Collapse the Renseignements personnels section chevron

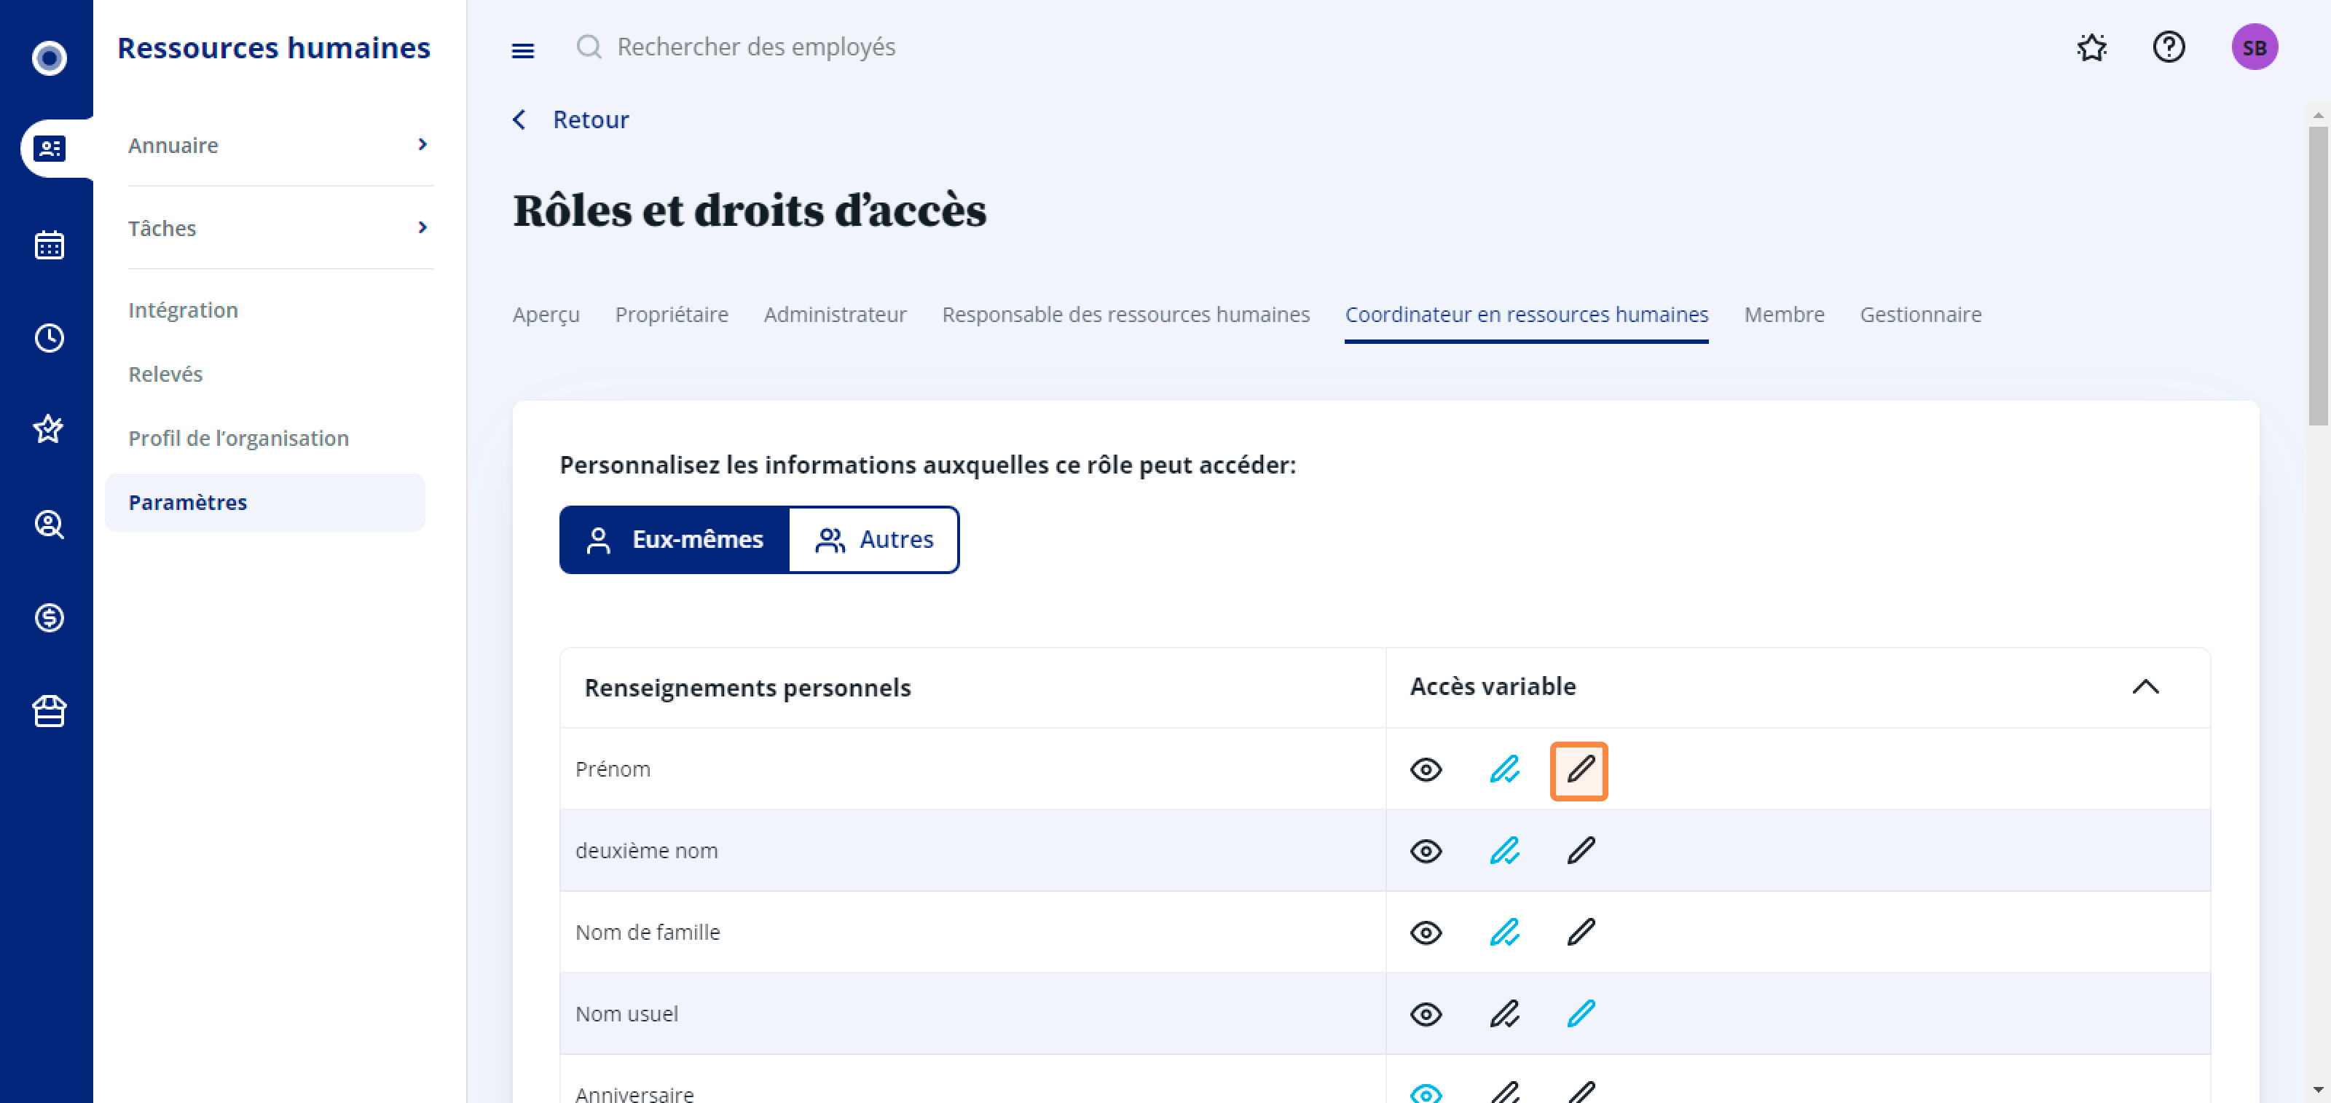[2145, 687]
